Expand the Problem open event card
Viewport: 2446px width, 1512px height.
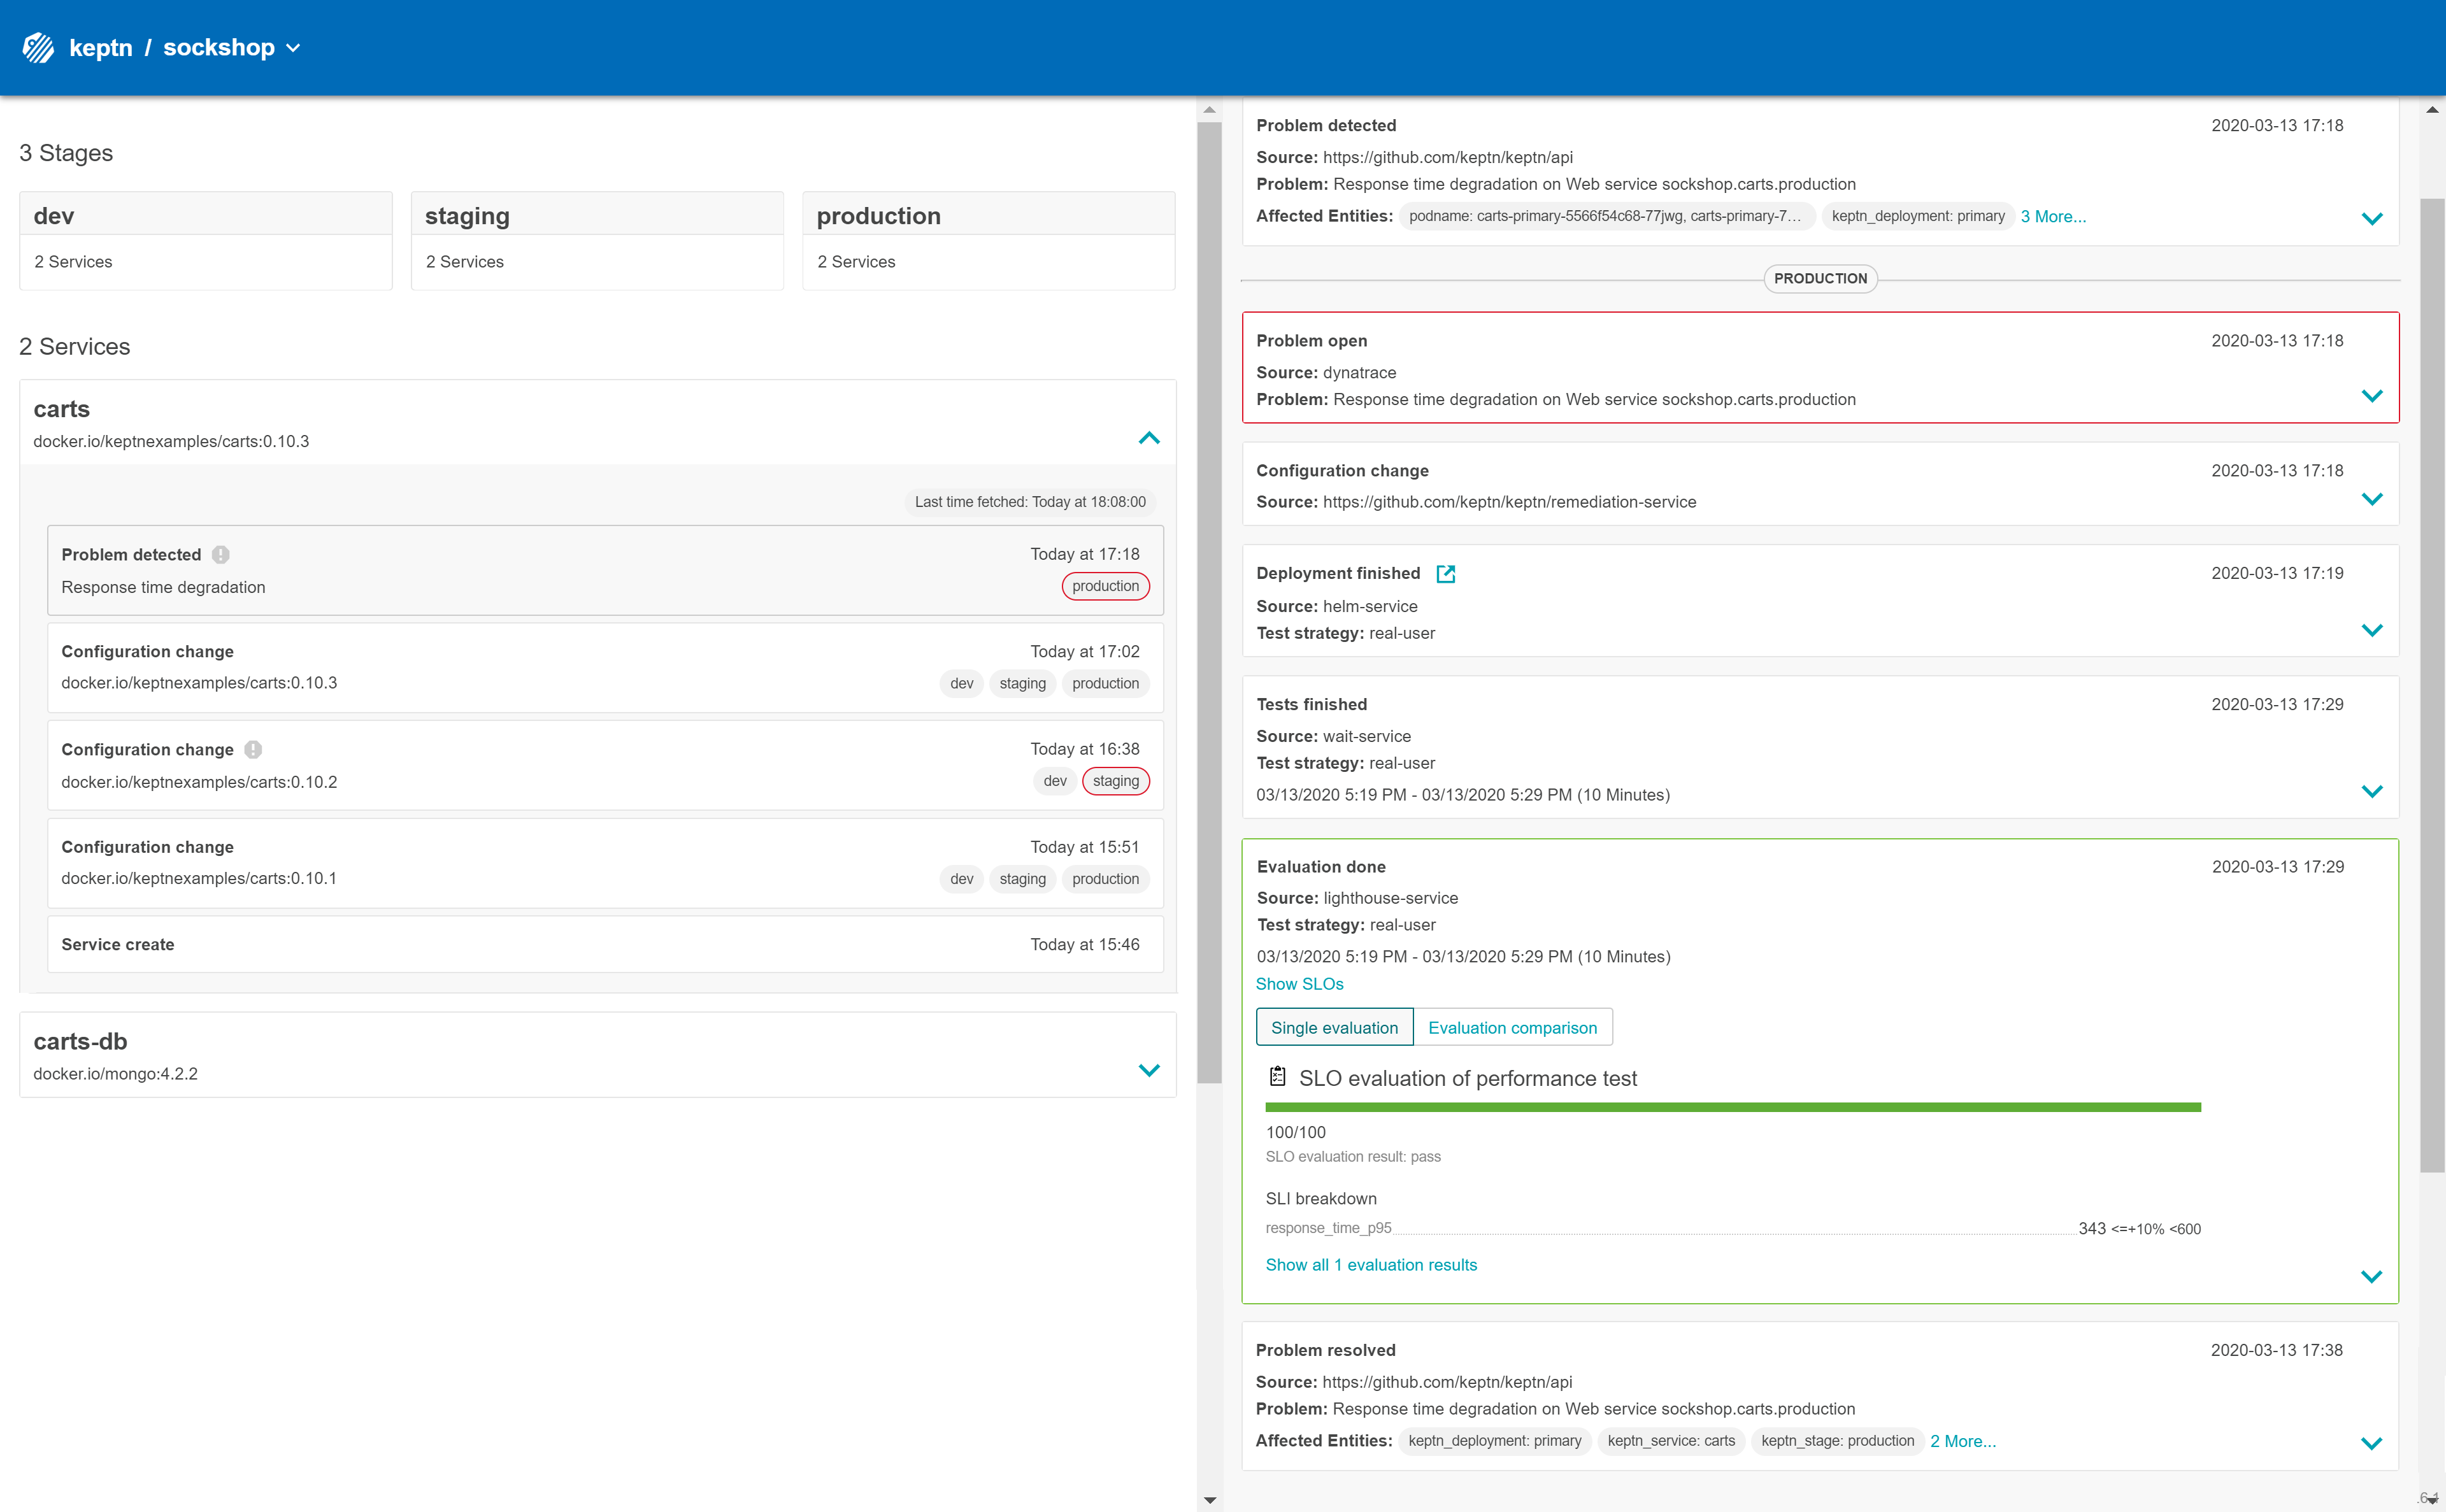[2371, 396]
